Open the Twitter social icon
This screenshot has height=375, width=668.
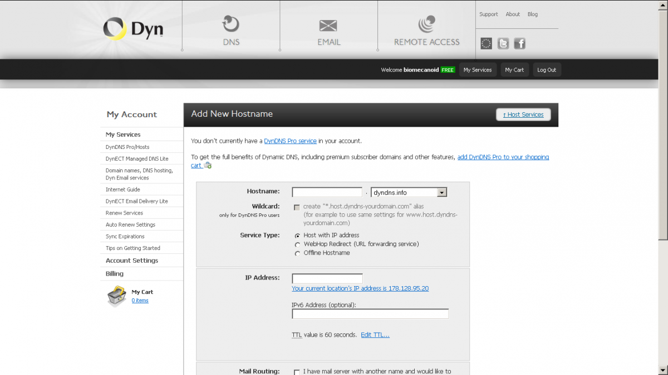503,43
